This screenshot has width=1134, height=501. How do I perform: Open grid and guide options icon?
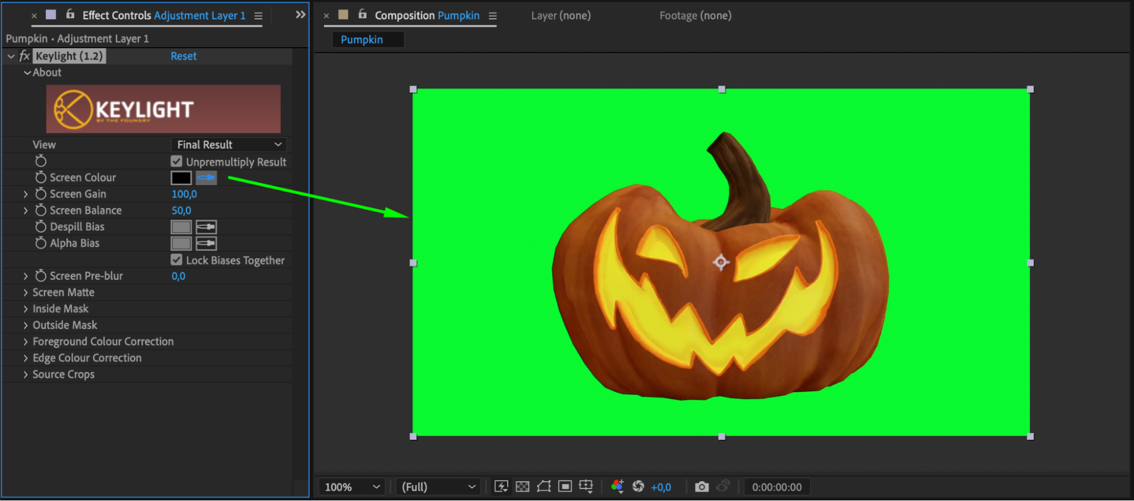click(586, 487)
